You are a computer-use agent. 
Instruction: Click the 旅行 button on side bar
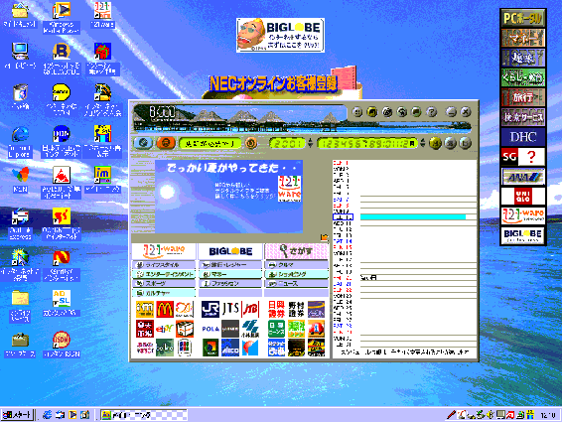click(x=523, y=97)
